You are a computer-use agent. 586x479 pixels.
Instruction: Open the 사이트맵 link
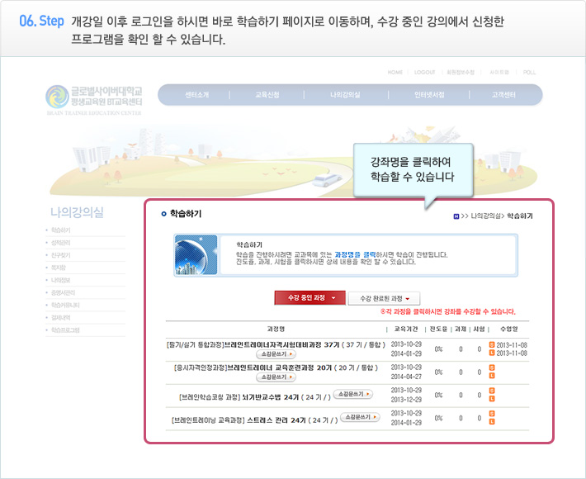tap(499, 73)
